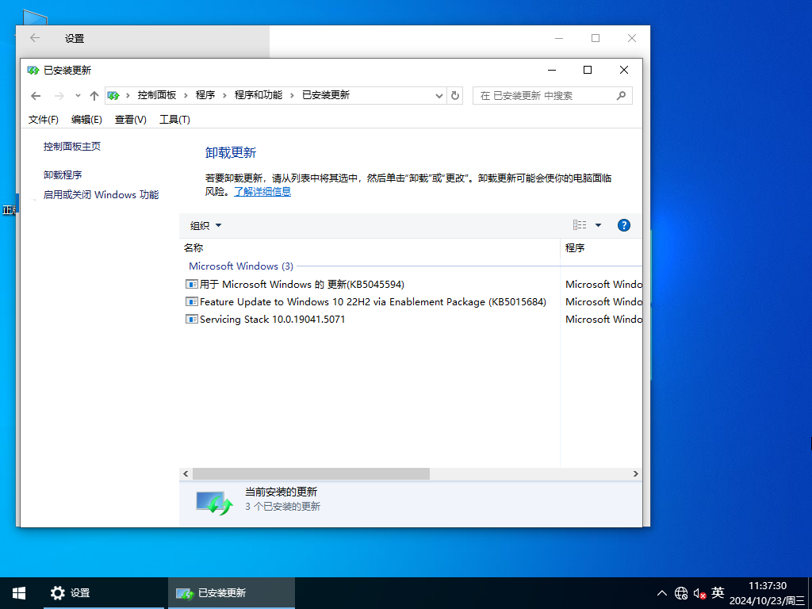Unmute the speaker icon in the system tray
Image resolution: width=812 pixels, height=609 pixels.
tap(699, 592)
